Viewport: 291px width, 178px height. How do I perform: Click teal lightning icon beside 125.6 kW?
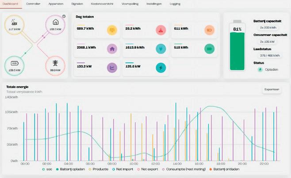click(x=161, y=68)
